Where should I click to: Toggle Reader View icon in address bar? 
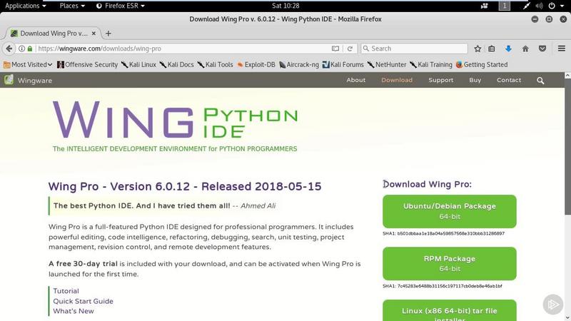335,49
